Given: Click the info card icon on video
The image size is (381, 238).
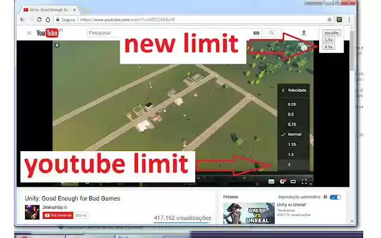Looking at the screenshot, I should coord(304,48).
